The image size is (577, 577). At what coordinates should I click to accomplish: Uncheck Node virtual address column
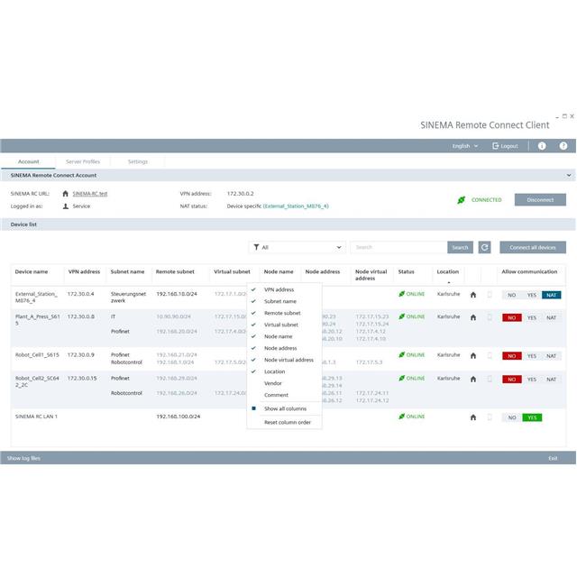point(288,360)
